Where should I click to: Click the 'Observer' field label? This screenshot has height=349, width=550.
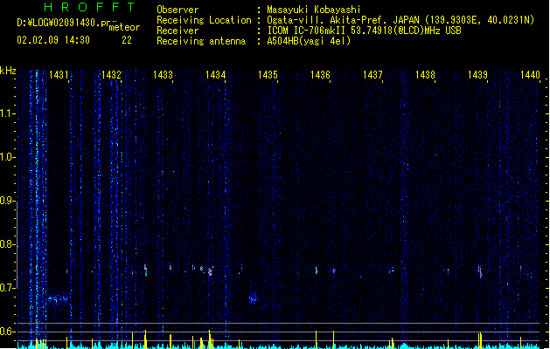pos(178,10)
